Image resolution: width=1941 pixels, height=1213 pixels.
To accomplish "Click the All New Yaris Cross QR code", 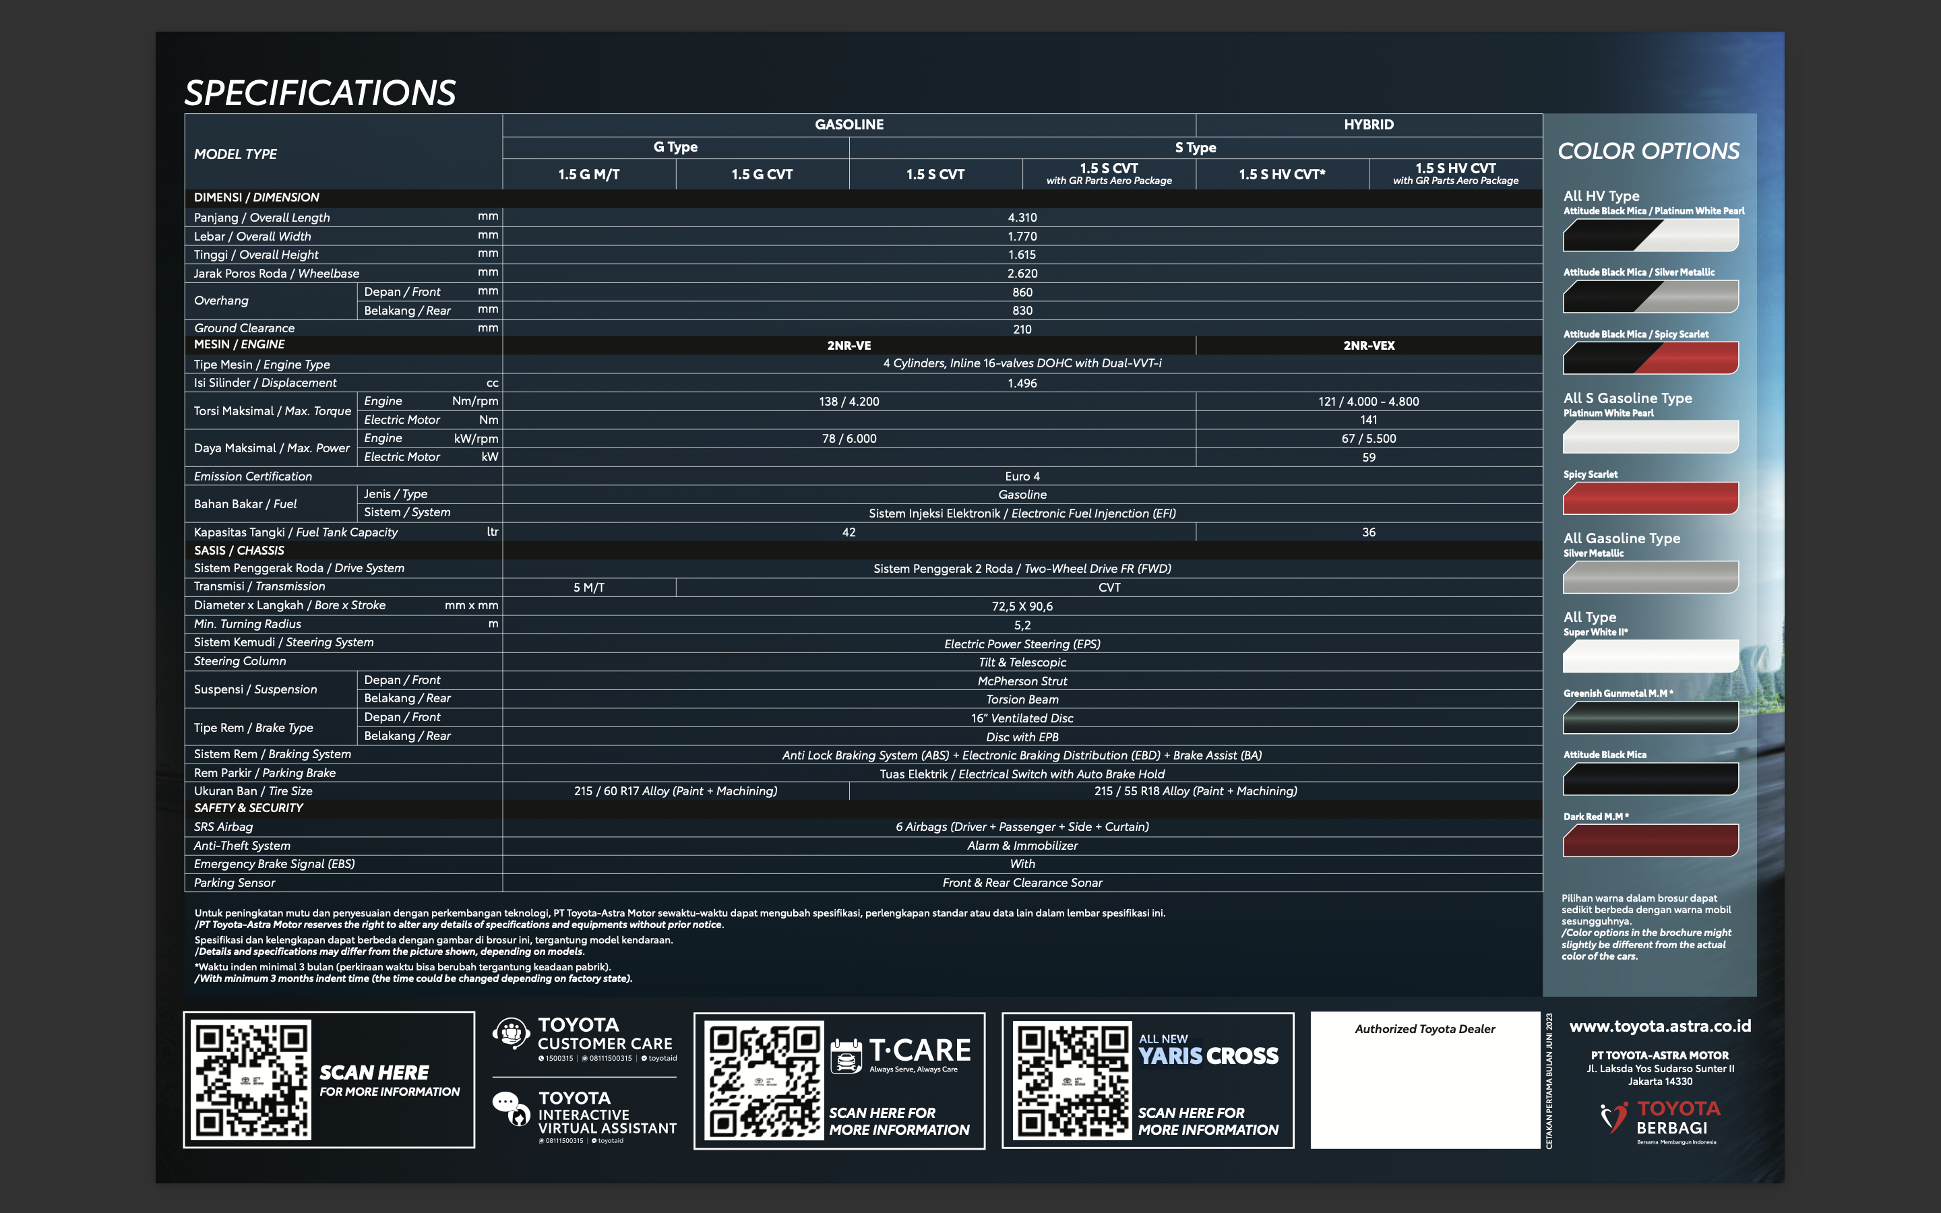I will pos(1072,1080).
